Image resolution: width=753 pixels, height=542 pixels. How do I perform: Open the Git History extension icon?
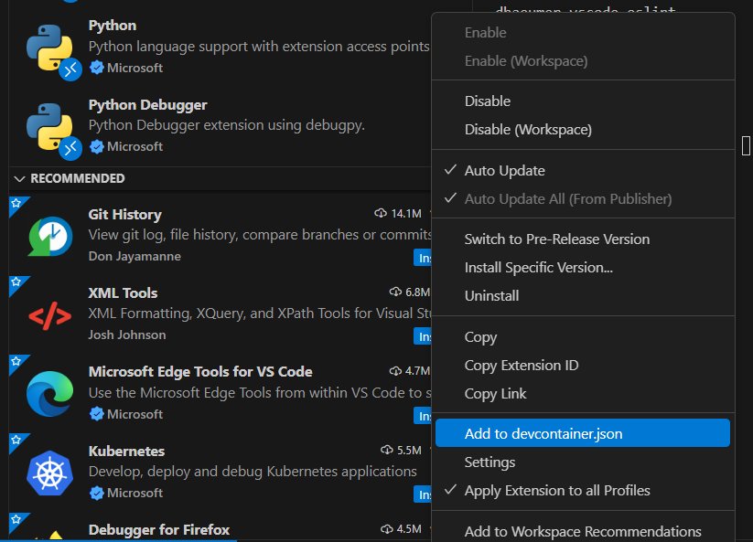point(49,236)
